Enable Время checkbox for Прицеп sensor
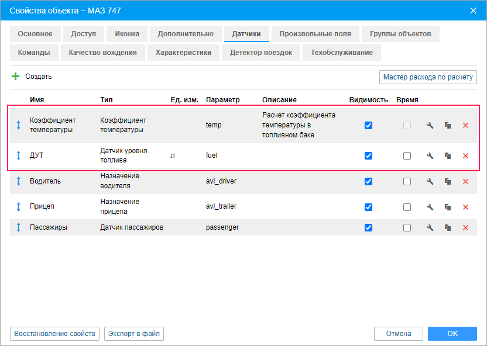 tap(407, 207)
